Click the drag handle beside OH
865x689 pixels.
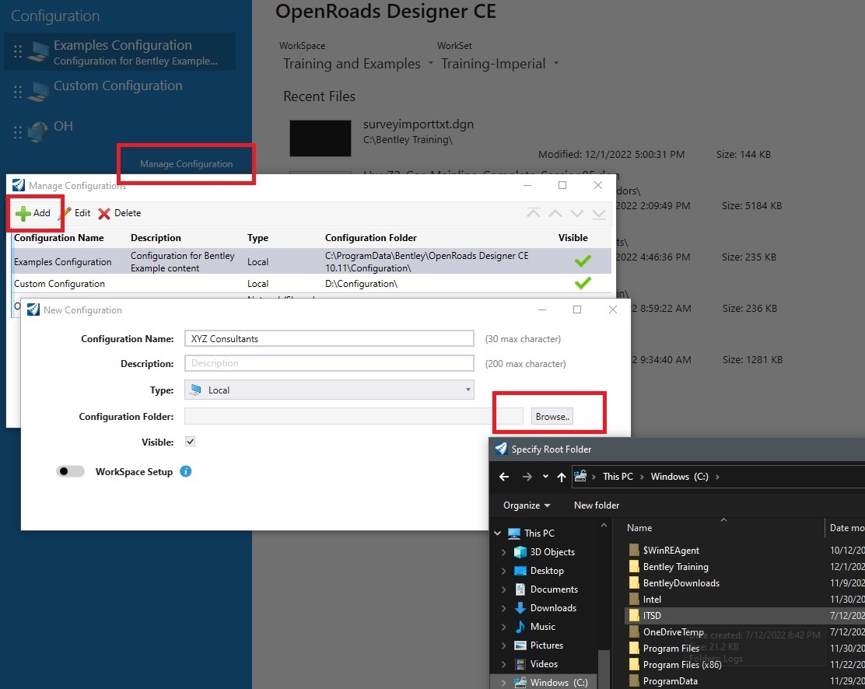point(18,132)
